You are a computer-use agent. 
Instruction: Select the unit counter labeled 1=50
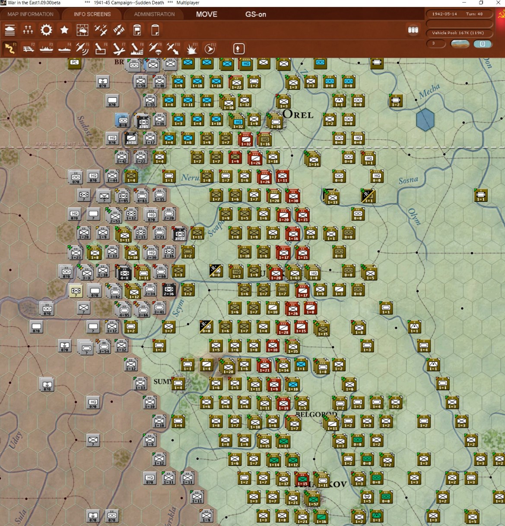click(140, 81)
